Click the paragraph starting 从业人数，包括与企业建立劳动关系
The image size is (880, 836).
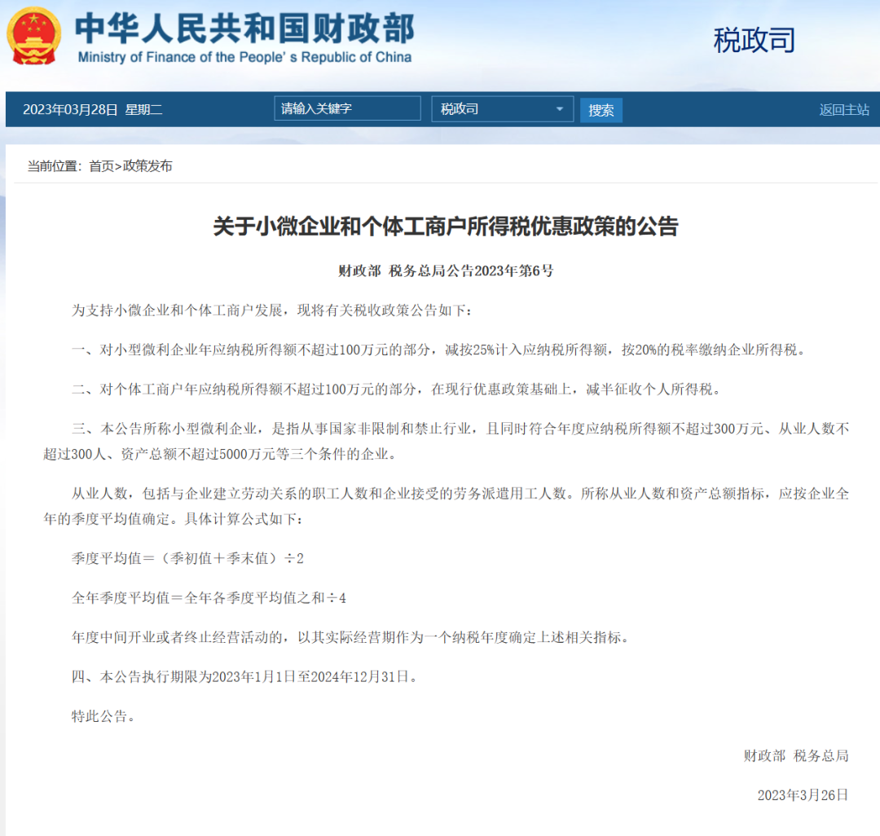447,506
